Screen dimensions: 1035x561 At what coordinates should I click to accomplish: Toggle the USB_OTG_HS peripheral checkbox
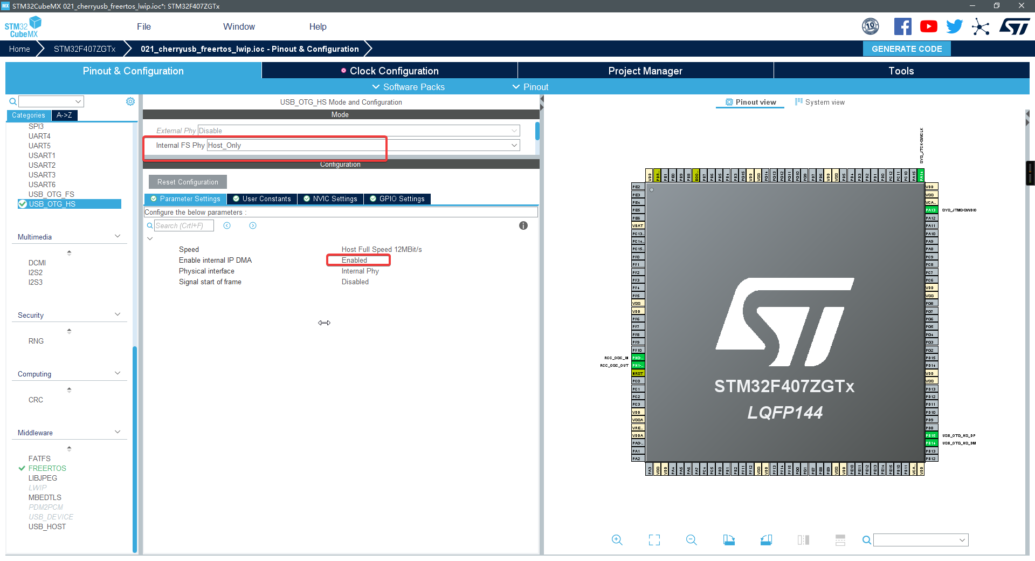coord(22,204)
